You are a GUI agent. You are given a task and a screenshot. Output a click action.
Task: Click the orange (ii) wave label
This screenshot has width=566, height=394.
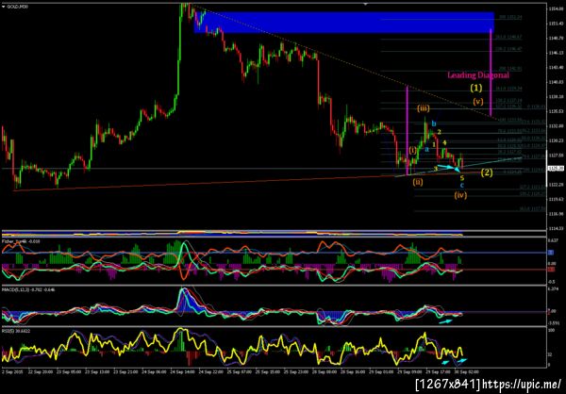pos(418,182)
